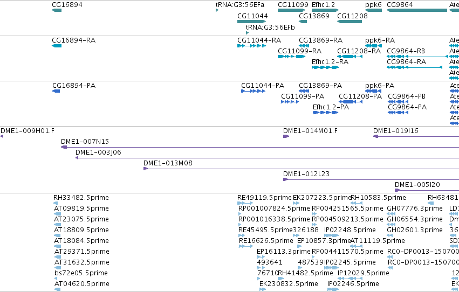
Task: Open the CG11099 gene label
Action: pyautogui.click(x=293, y=5)
